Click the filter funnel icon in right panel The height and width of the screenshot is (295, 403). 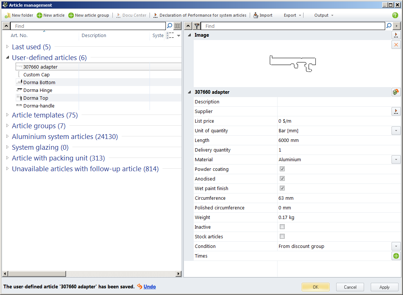pos(197,26)
